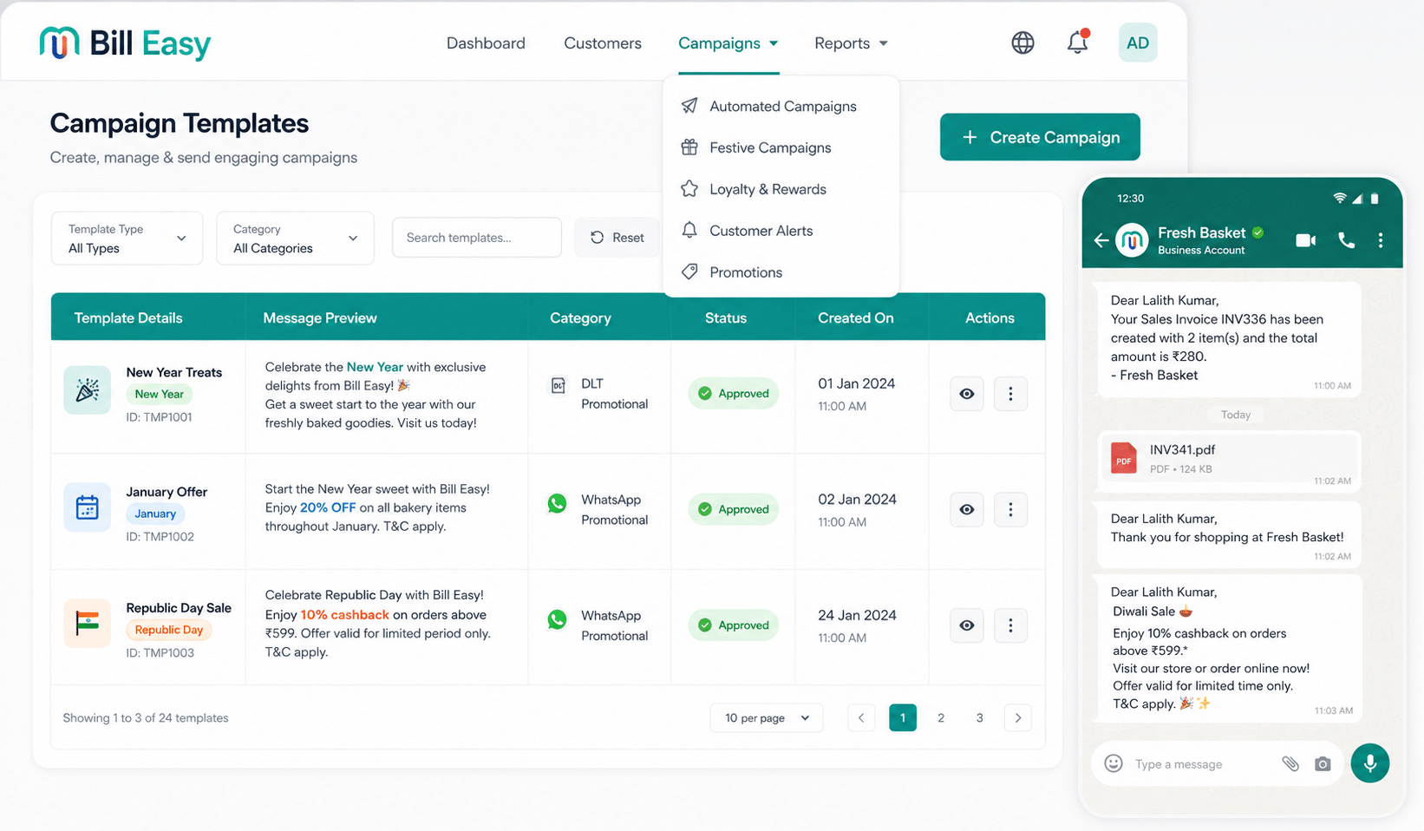Select Automated Campaigns
This screenshot has width=1424, height=831.
(x=781, y=106)
